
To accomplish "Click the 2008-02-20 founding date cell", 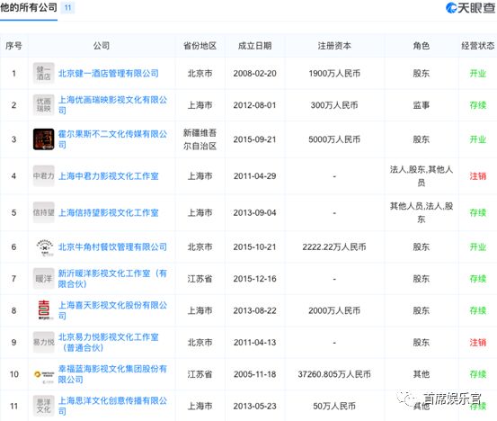I will pyautogui.click(x=255, y=73).
